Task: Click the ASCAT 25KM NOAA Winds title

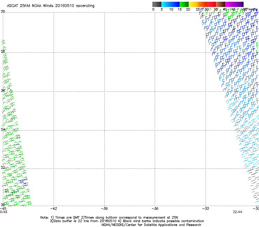Action: [x=50, y=6]
